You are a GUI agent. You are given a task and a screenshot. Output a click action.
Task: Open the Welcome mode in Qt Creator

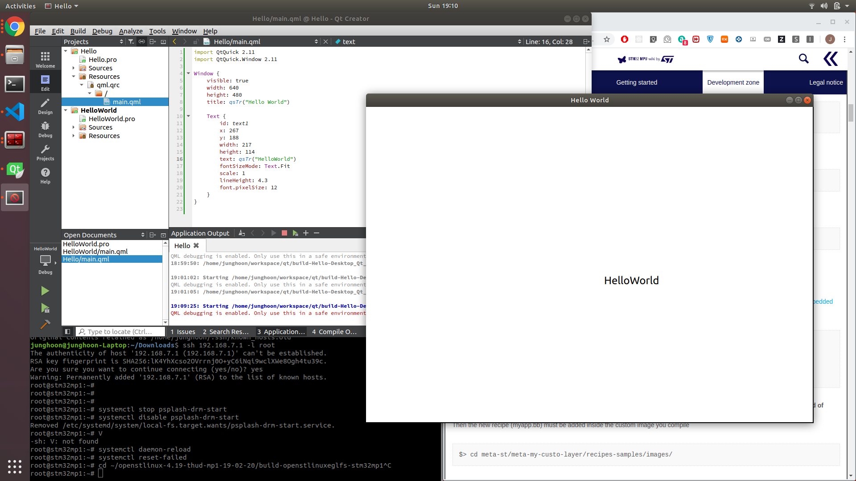pos(45,59)
